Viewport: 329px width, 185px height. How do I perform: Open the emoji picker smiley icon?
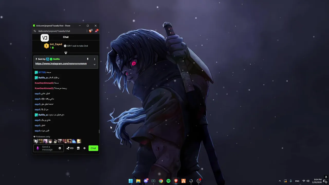(60, 148)
